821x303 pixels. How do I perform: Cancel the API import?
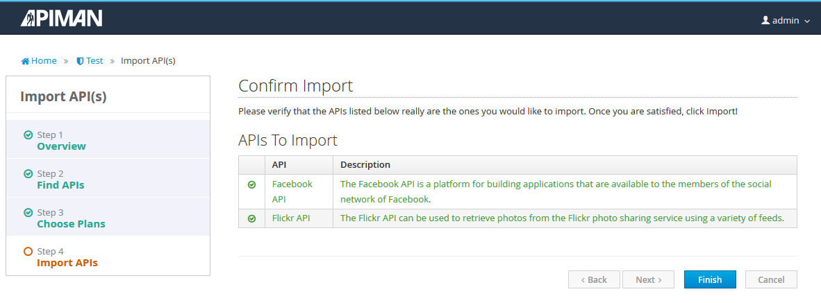(x=771, y=279)
